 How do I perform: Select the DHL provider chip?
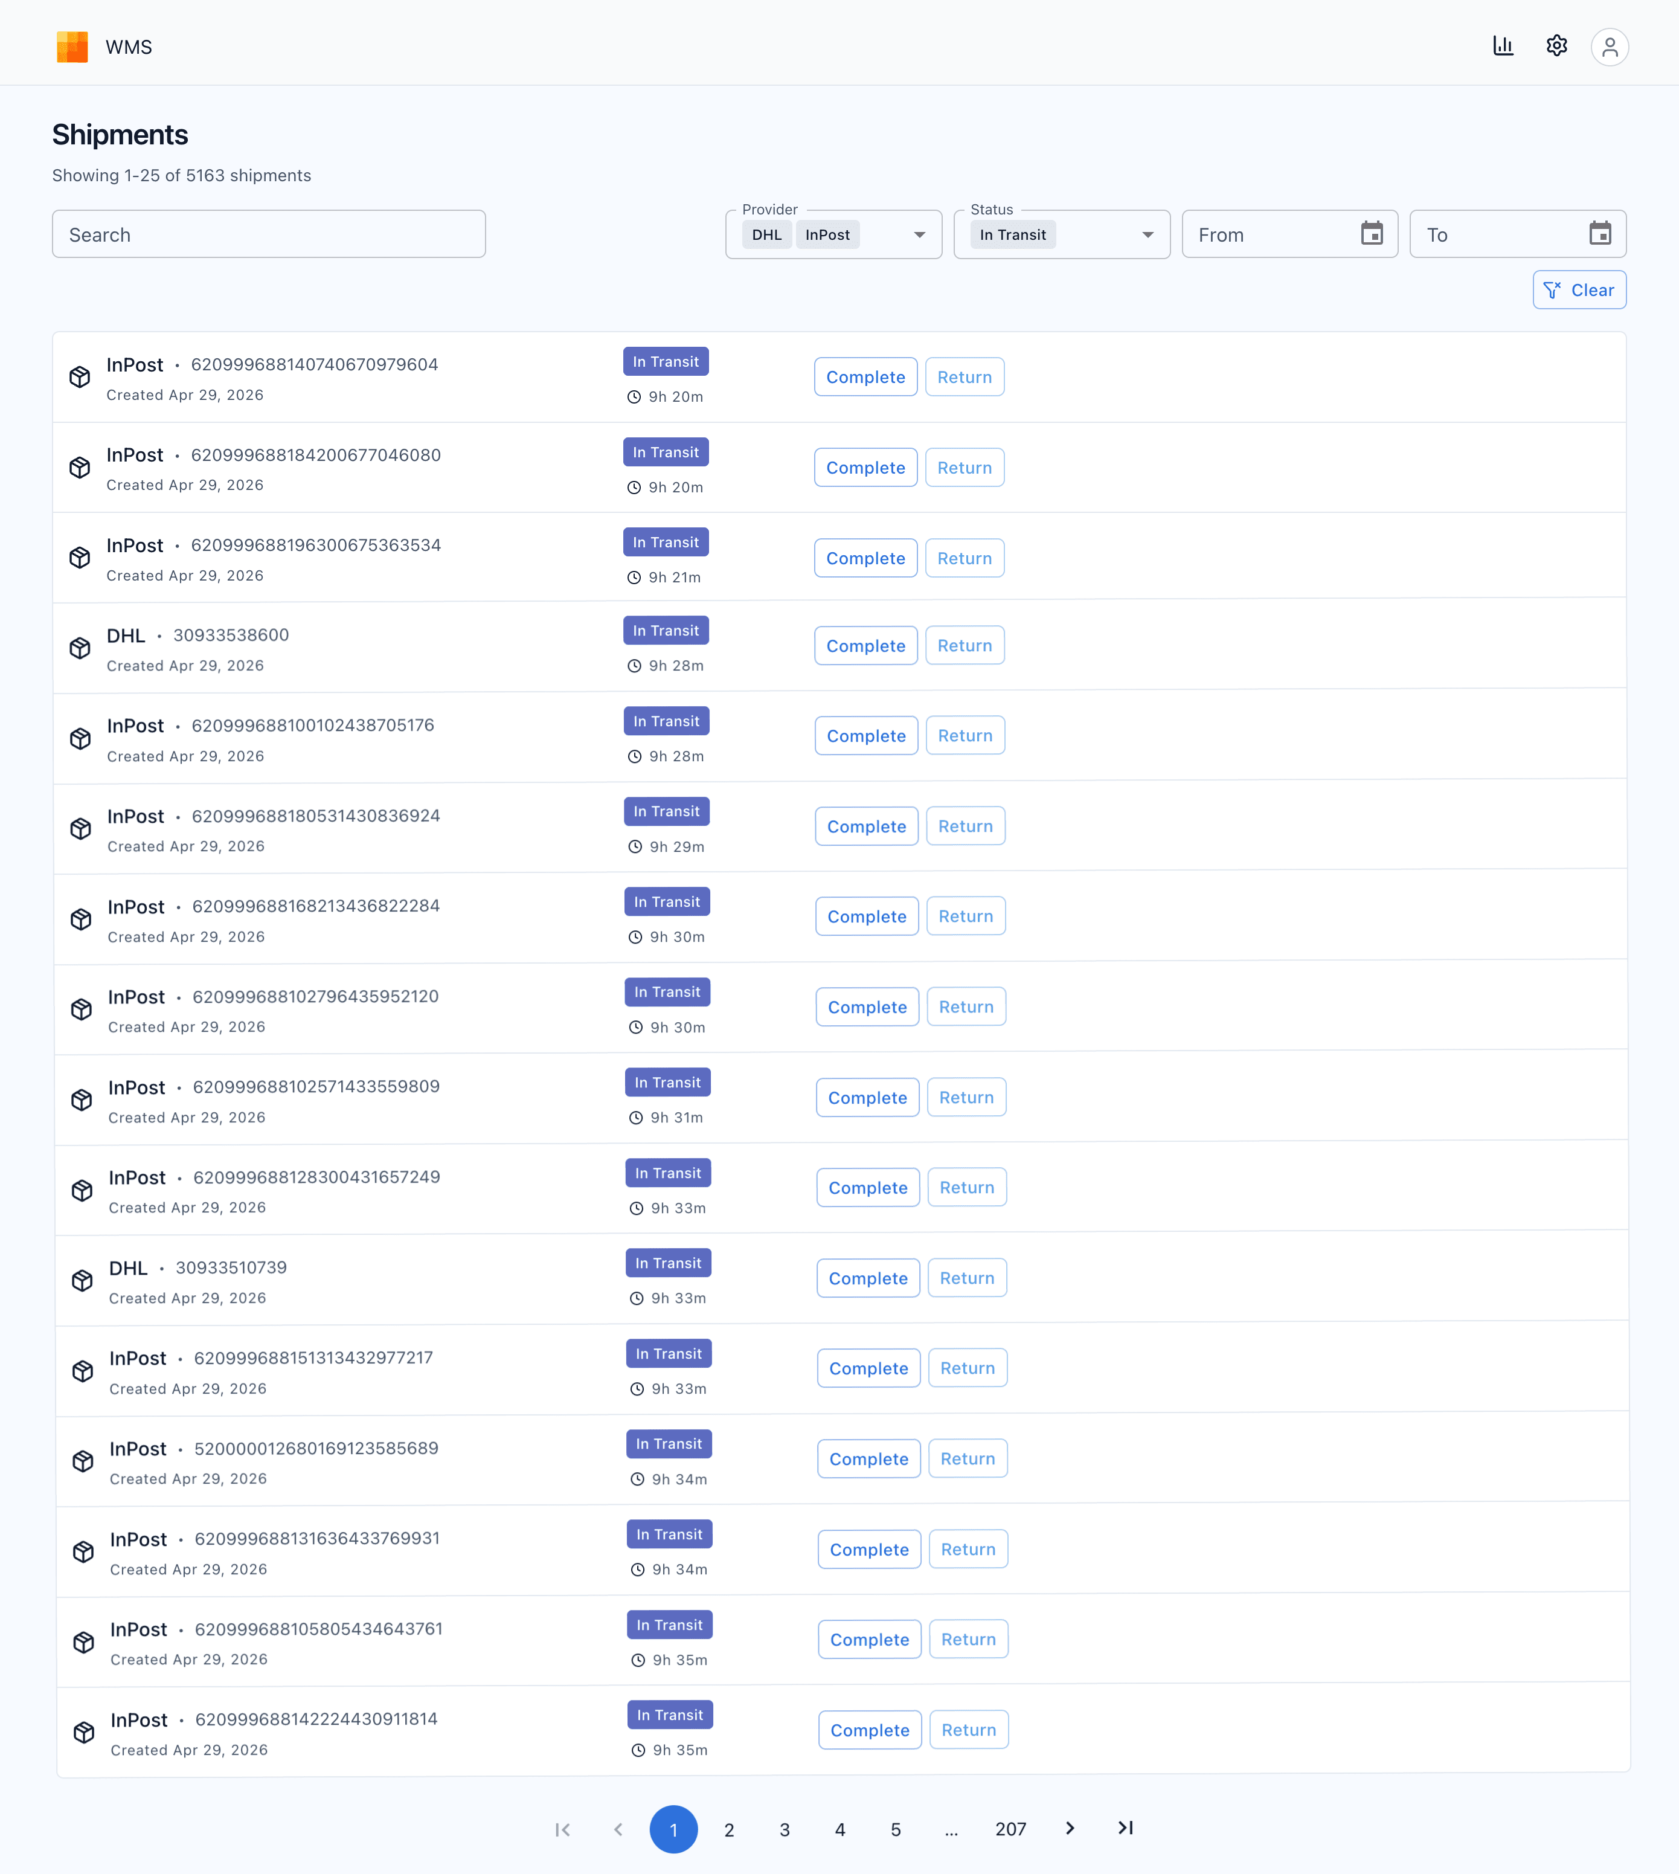766,234
